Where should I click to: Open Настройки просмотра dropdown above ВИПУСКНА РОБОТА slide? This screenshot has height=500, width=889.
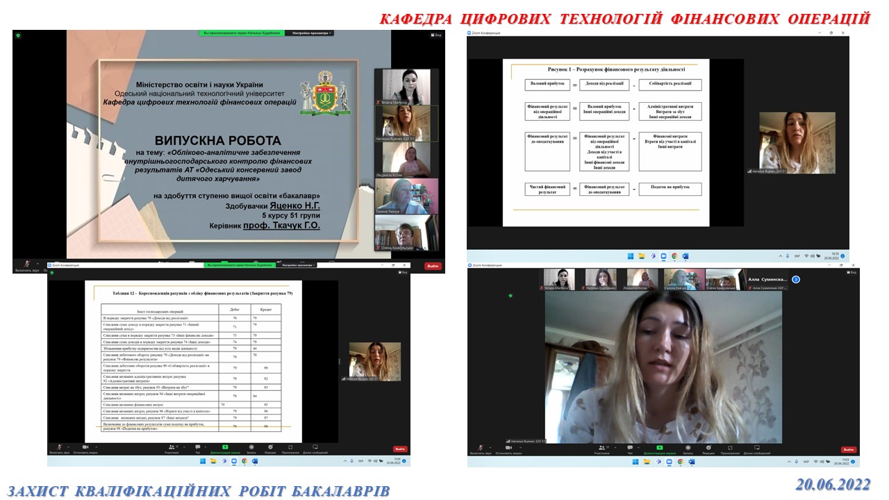[309, 33]
